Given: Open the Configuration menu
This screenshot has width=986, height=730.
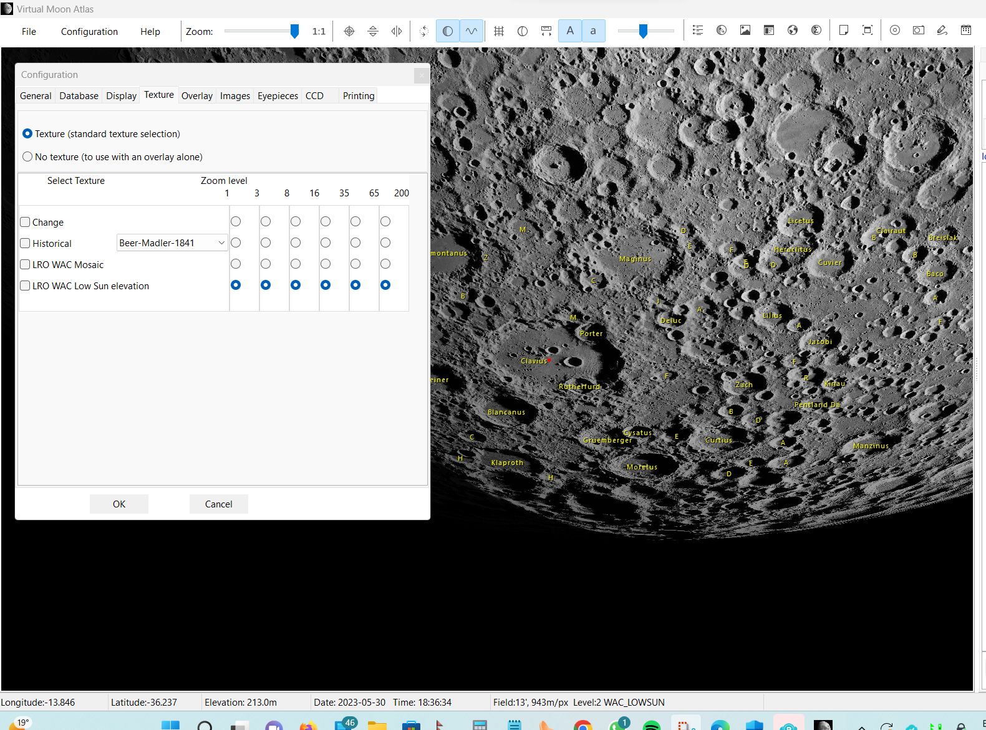Looking at the screenshot, I should (89, 32).
